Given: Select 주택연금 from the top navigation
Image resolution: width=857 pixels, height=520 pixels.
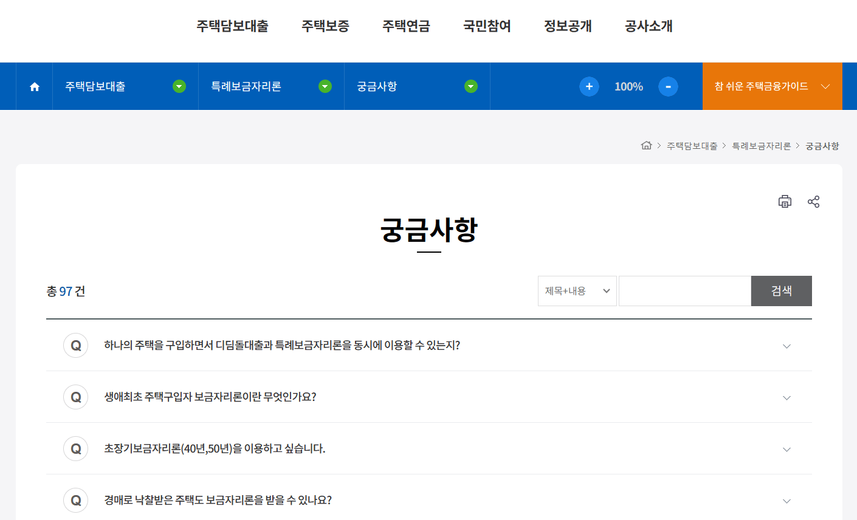Looking at the screenshot, I should [406, 26].
